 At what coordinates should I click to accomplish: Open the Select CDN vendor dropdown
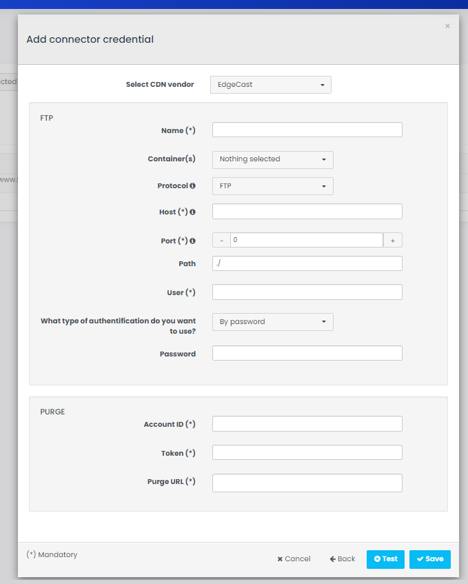coord(270,85)
